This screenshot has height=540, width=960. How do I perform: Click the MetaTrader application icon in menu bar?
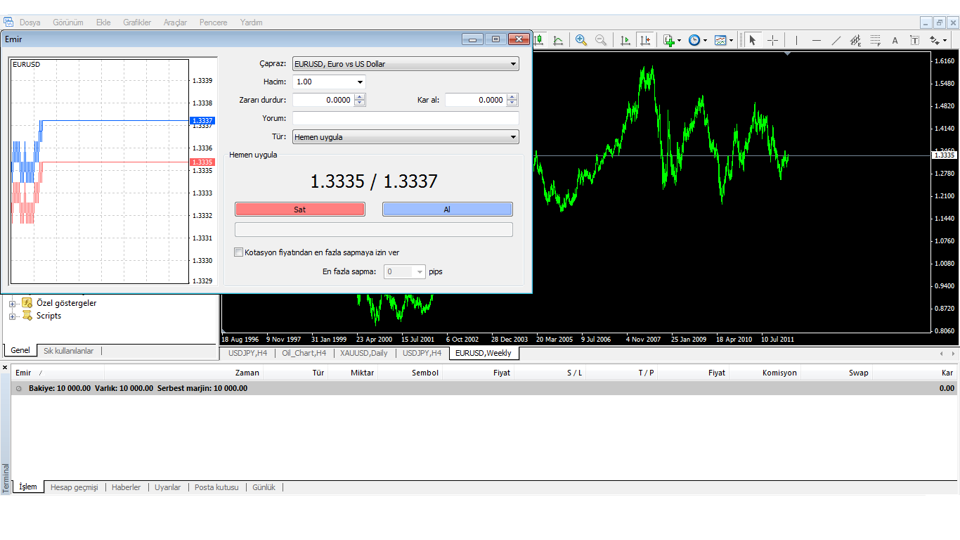point(8,22)
